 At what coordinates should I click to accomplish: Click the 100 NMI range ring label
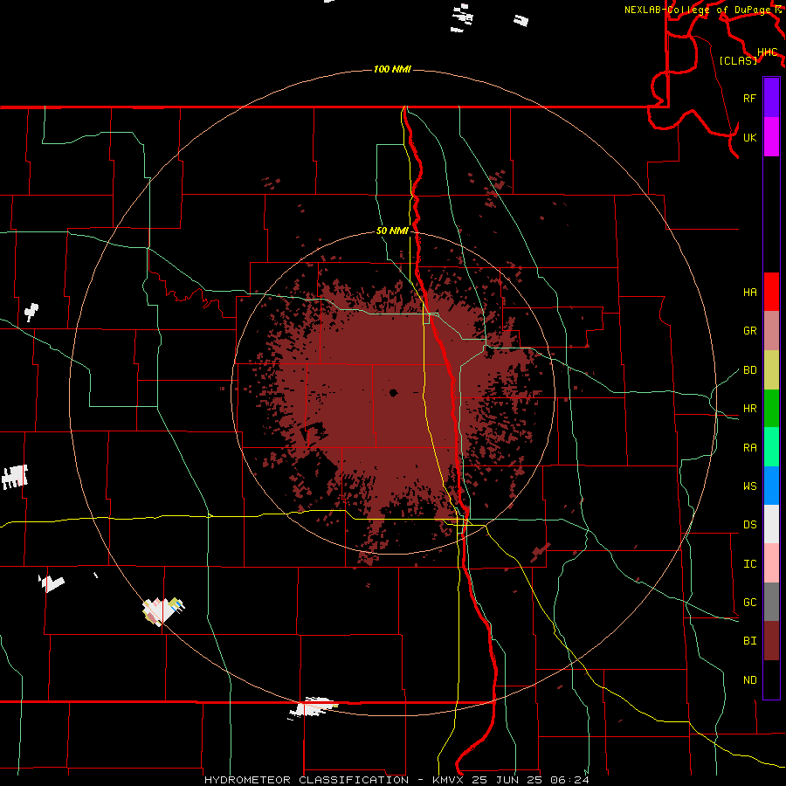point(392,69)
